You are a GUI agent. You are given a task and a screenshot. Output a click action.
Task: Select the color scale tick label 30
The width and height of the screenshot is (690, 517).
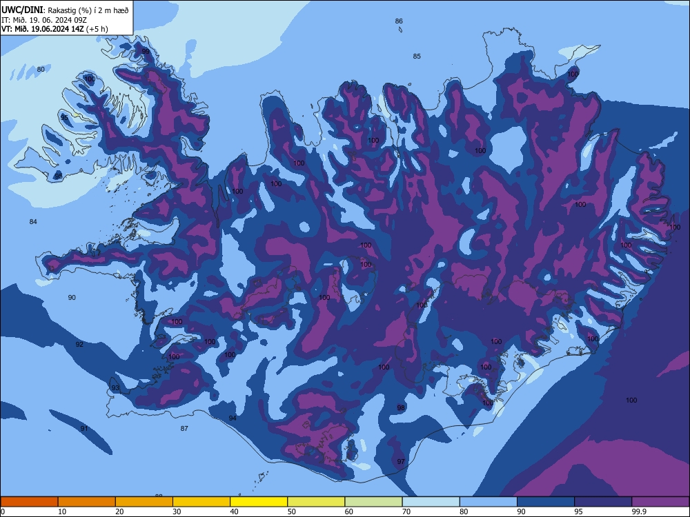click(177, 511)
